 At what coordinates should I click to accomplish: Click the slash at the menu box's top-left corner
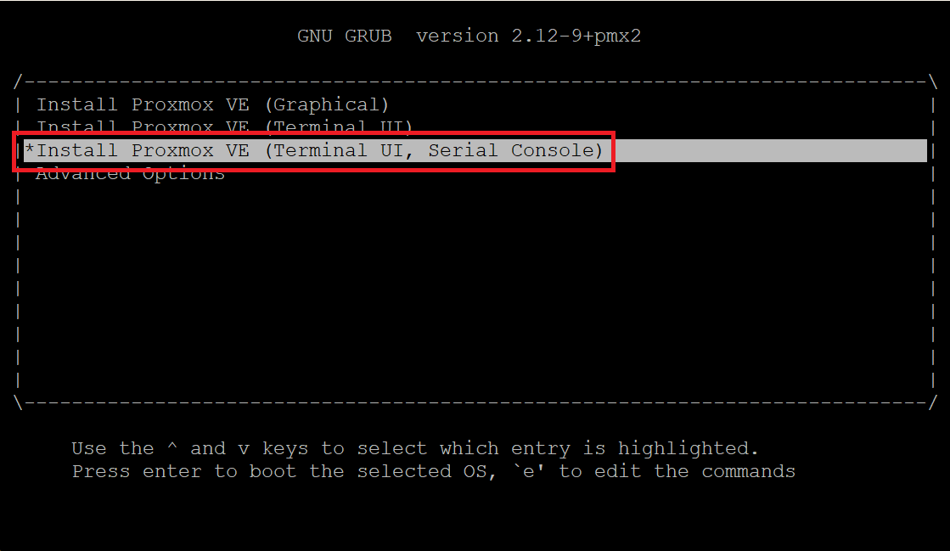point(18,82)
